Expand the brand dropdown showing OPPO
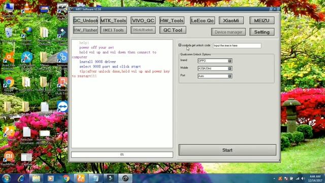This screenshot has height=183, width=325. [x=230, y=61]
